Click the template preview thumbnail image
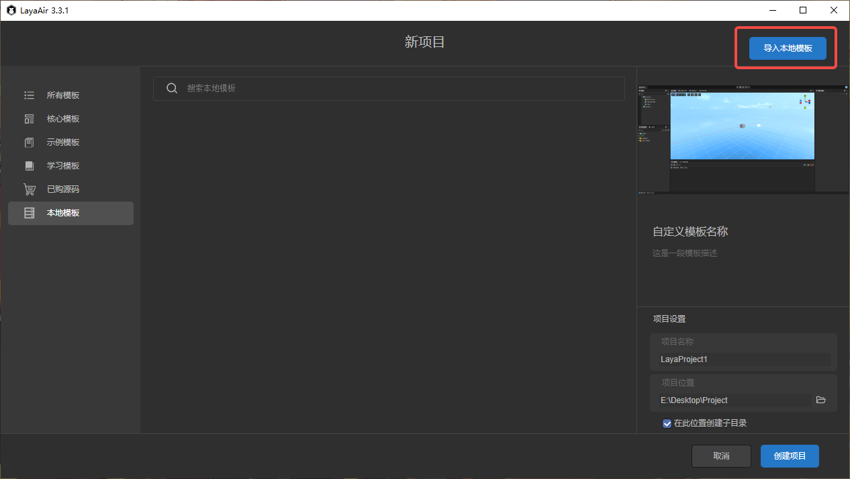Image resolution: width=850 pixels, height=479 pixels. click(x=743, y=140)
